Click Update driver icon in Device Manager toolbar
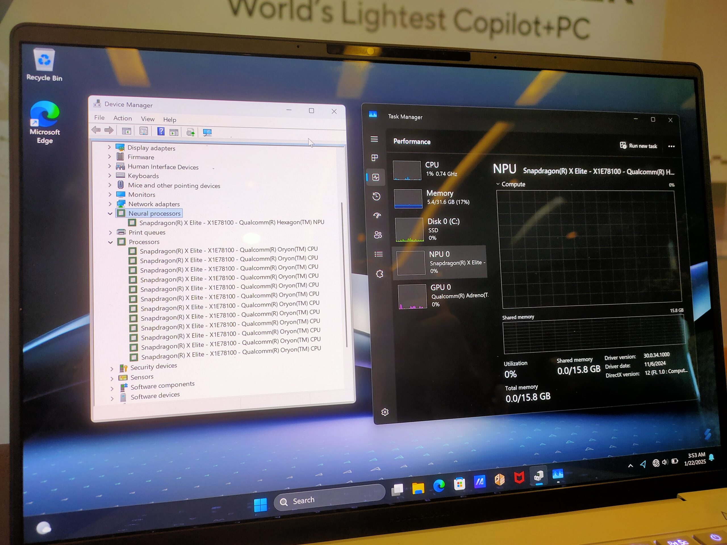 coord(191,132)
